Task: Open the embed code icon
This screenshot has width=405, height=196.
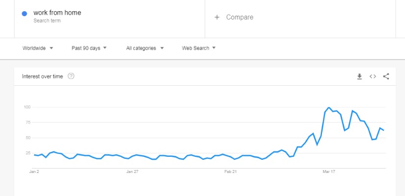Action: tap(373, 76)
